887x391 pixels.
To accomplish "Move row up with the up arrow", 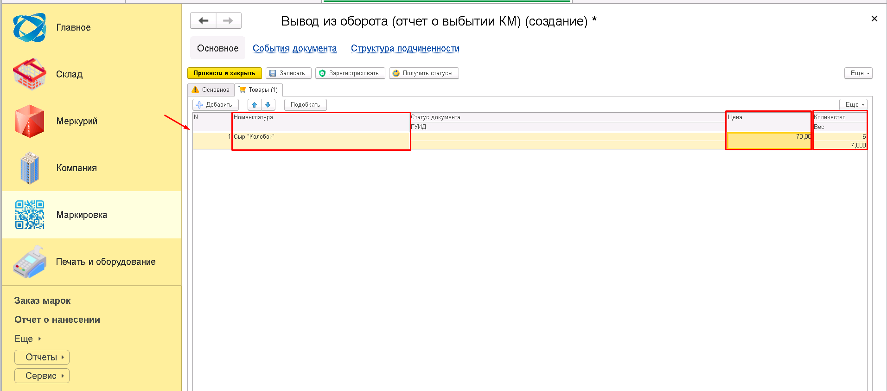I will pyautogui.click(x=254, y=105).
